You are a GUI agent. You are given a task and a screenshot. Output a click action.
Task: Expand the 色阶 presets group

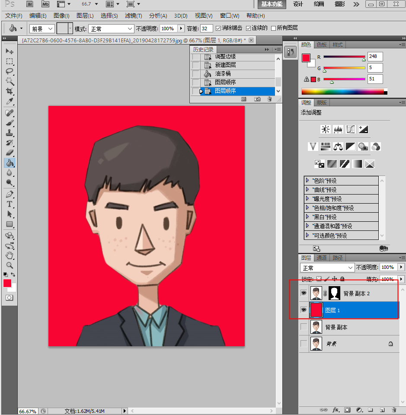pyautogui.click(x=307, y=181)
